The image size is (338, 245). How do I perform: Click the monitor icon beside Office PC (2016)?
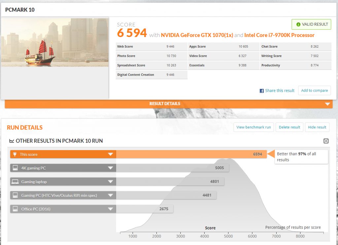(15, 209)
